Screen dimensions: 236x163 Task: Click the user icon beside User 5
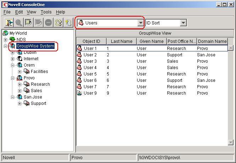pyautogui.click(x=79, y=74)
